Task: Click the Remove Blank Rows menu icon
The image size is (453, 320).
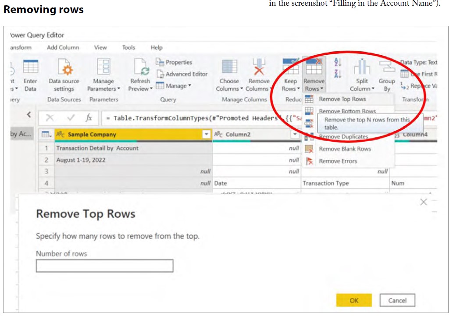Action: point(309,149)
